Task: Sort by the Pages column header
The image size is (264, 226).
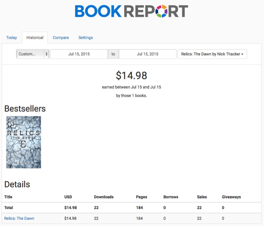Action: click(x=142, y=197)
